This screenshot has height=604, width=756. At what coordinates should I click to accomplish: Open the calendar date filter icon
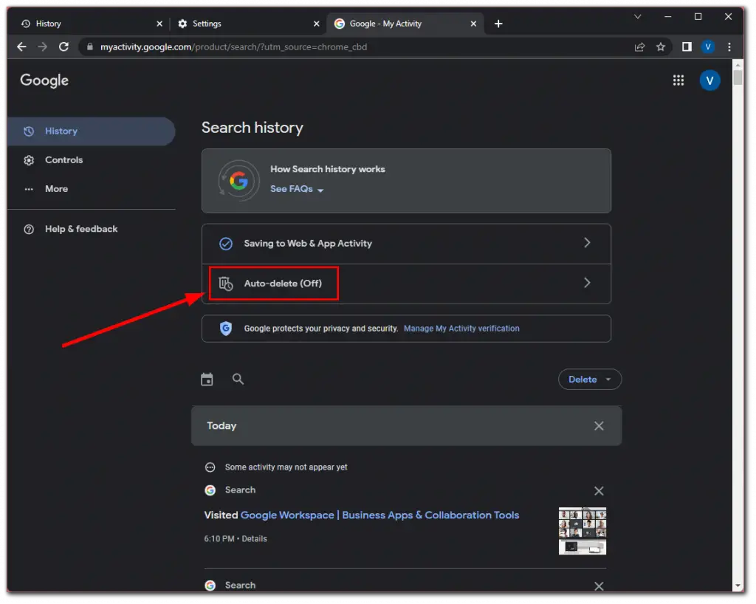[x=207, y=379]
